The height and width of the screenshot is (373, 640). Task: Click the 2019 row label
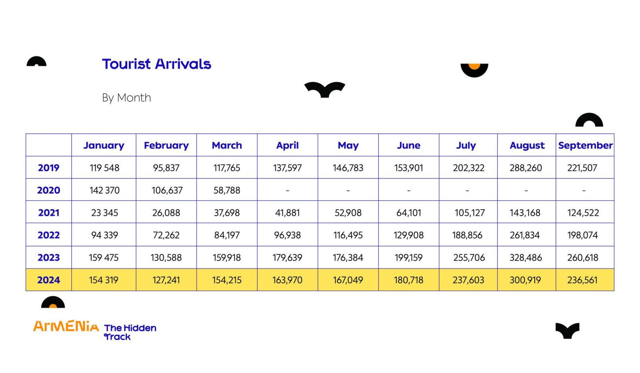[x=48, y=168]
